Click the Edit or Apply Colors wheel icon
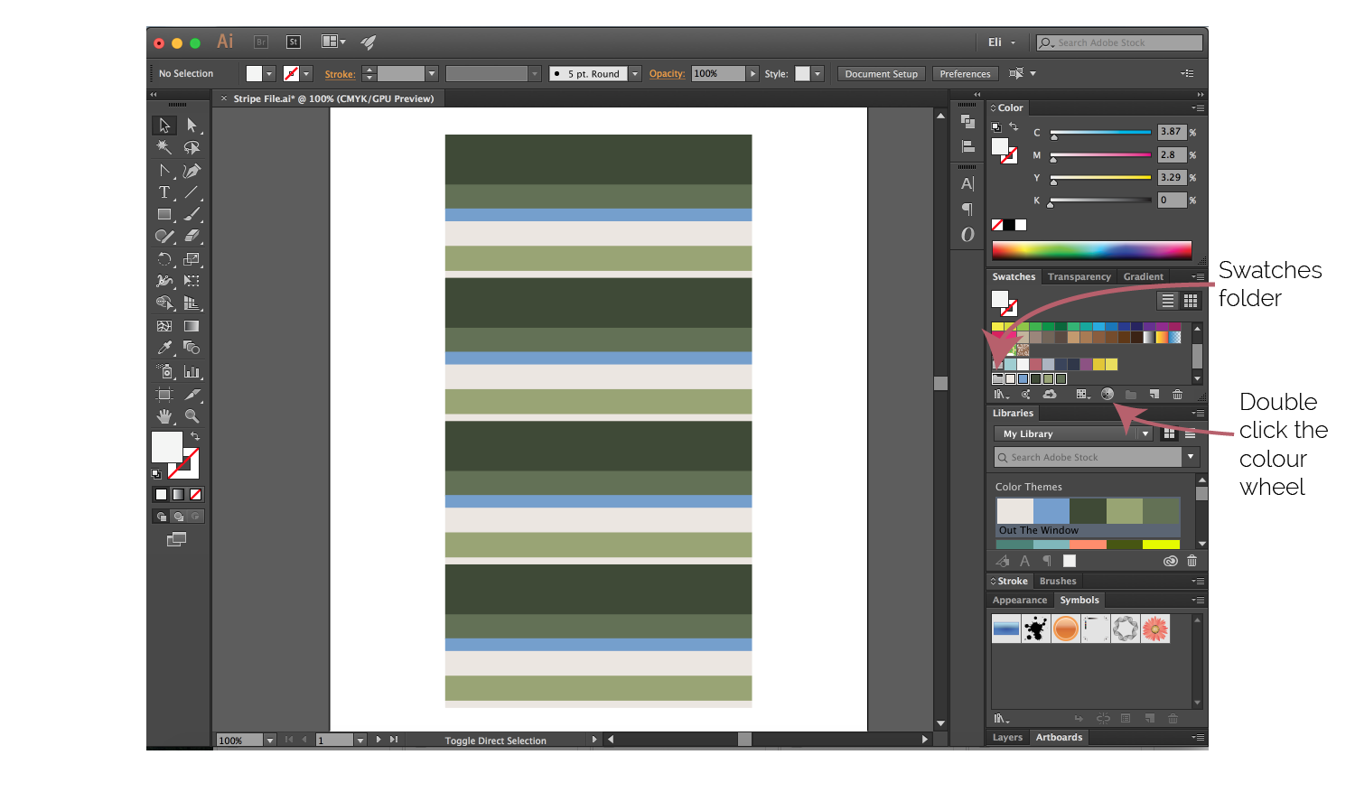Image resolution: width=1355 pixels, height=792 pixels. [x=1107, y=394]
